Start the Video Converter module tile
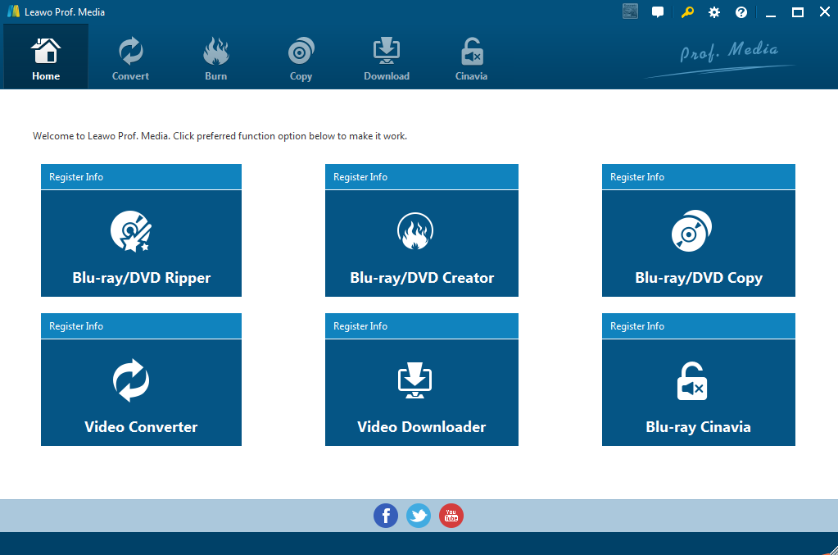 141,393
